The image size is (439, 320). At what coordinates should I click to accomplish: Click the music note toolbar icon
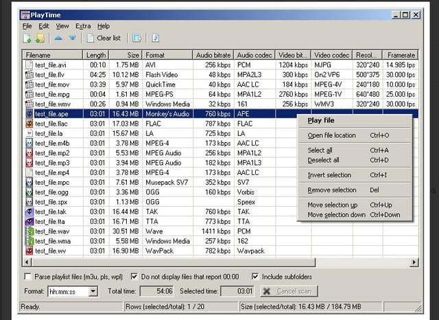click(156, 38)
